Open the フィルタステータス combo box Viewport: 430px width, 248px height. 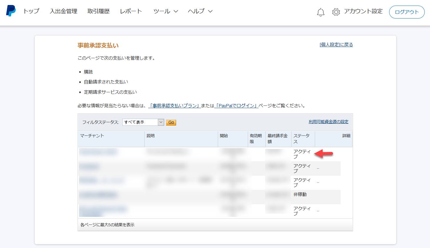[x=143, y=122]
